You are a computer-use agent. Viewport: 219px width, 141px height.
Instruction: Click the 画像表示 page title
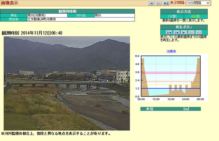click(x=9, y=3)
